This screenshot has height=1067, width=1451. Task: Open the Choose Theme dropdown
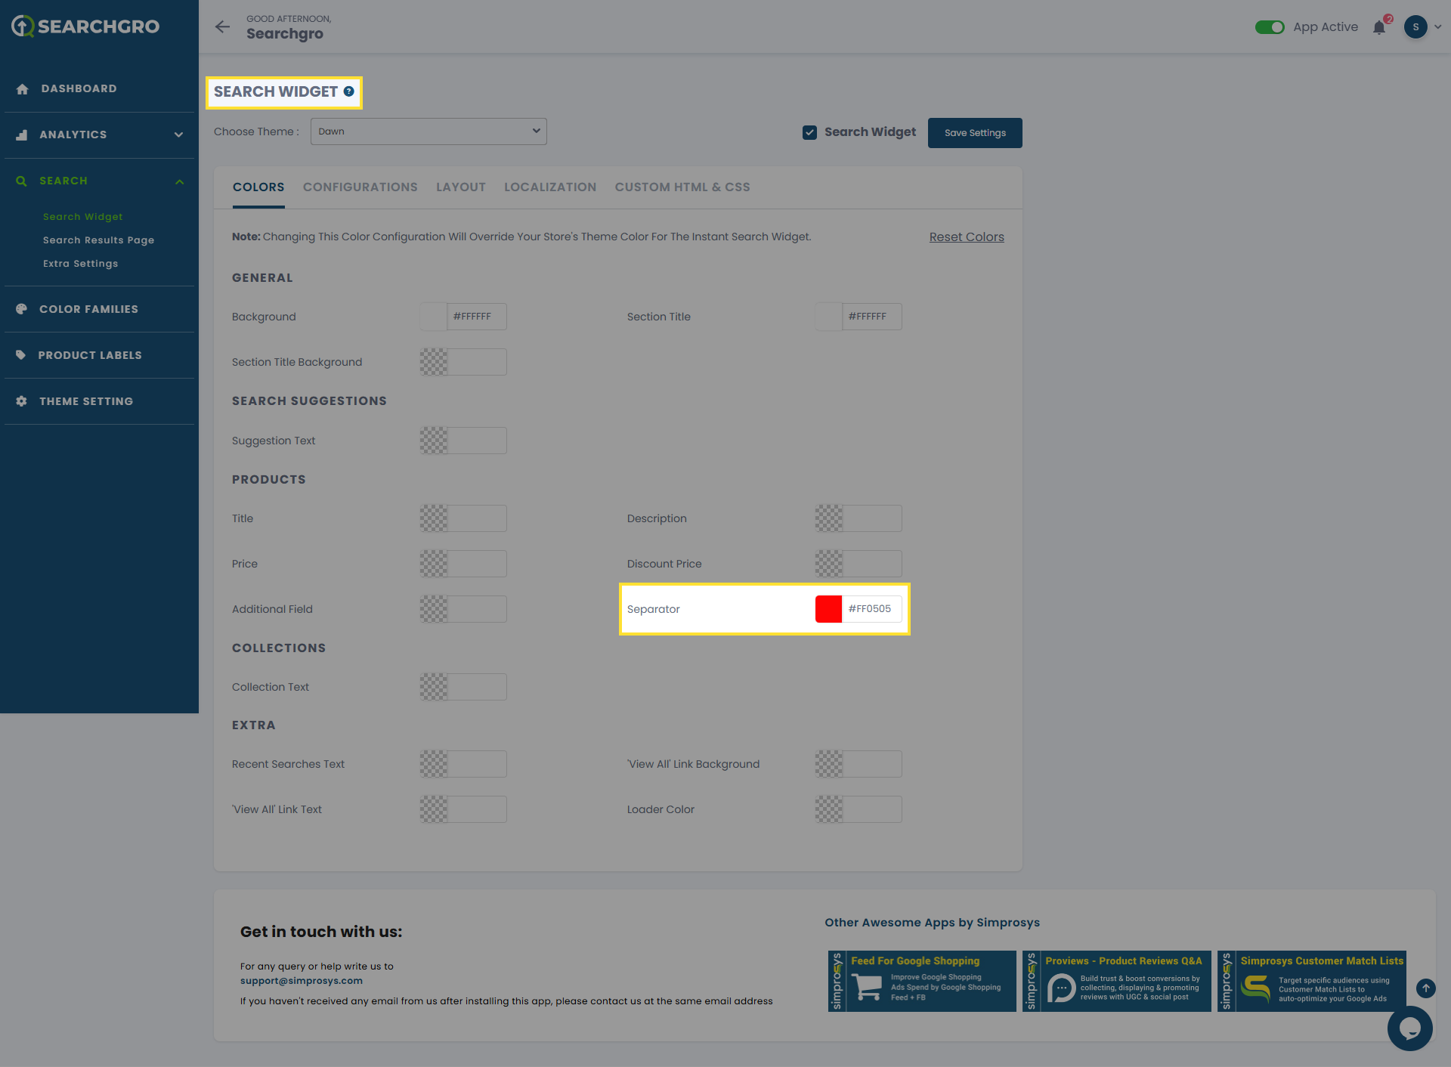(428, 131)
